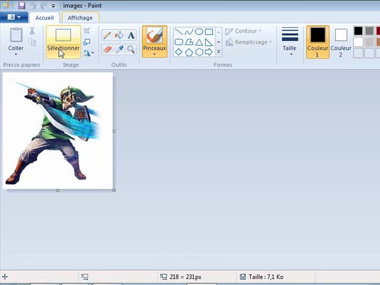Expand the shapes gallery with bottom arrow
This screenshot has width=380, height=285.
tap(218, 52)
